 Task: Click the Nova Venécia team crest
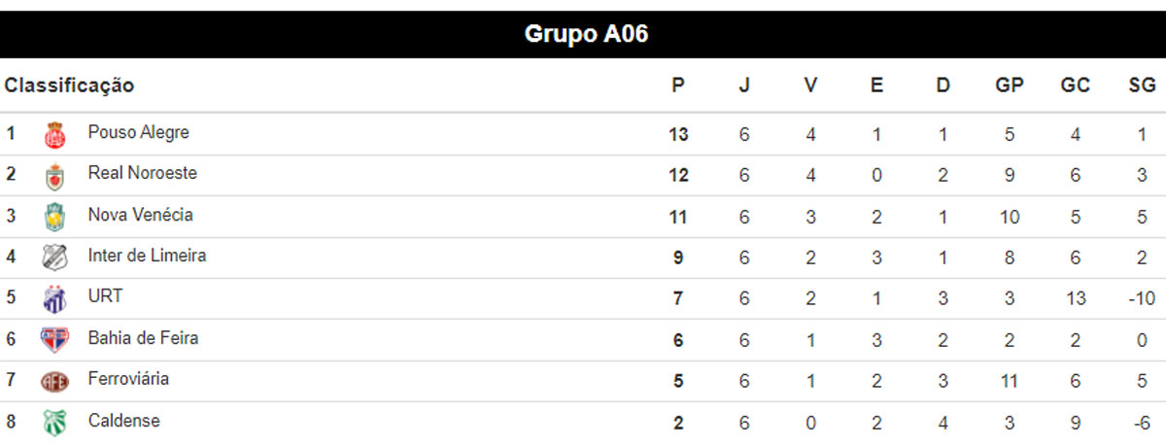click(55, 217)
